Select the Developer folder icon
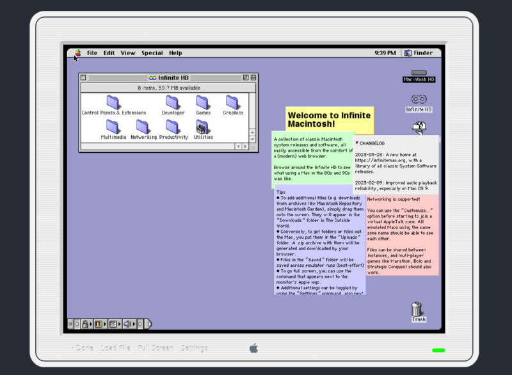 tap(173, 102)
